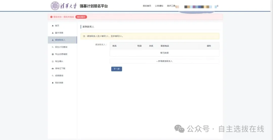The width and height of the screenshot is (273, 140).
Task: Open 报名首页 in the top navigation
Action: click(x=147, y=6)
